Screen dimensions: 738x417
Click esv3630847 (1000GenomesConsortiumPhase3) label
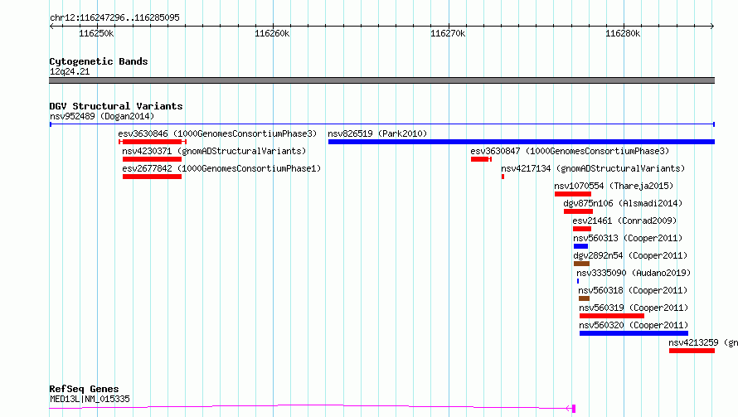(x=570, y=151)
